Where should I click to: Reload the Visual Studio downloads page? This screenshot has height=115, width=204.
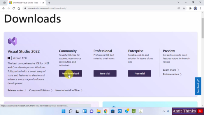(14, 8)
